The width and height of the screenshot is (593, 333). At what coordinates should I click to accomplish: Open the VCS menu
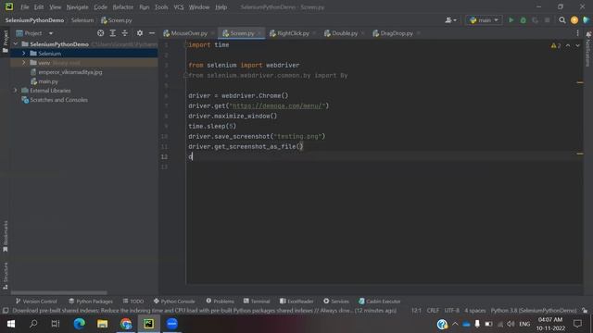179,7
